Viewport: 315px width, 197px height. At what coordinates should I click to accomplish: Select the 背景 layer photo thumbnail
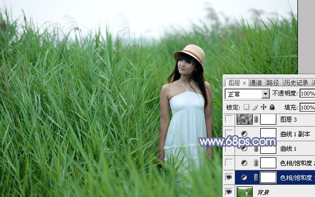(245, 192)
